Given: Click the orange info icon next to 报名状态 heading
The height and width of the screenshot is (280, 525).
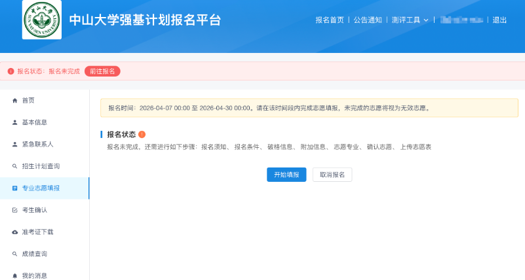Looking at the screenshot, I should tap(142, 134).
